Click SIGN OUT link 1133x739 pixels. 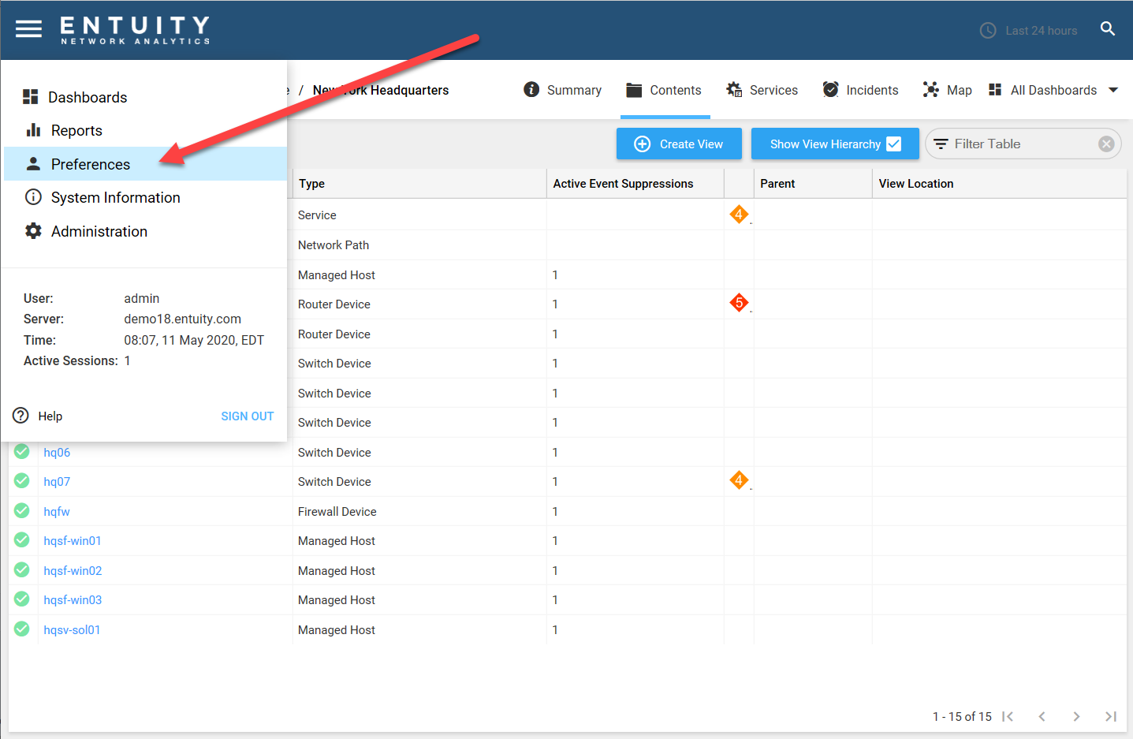click(248, 416)
